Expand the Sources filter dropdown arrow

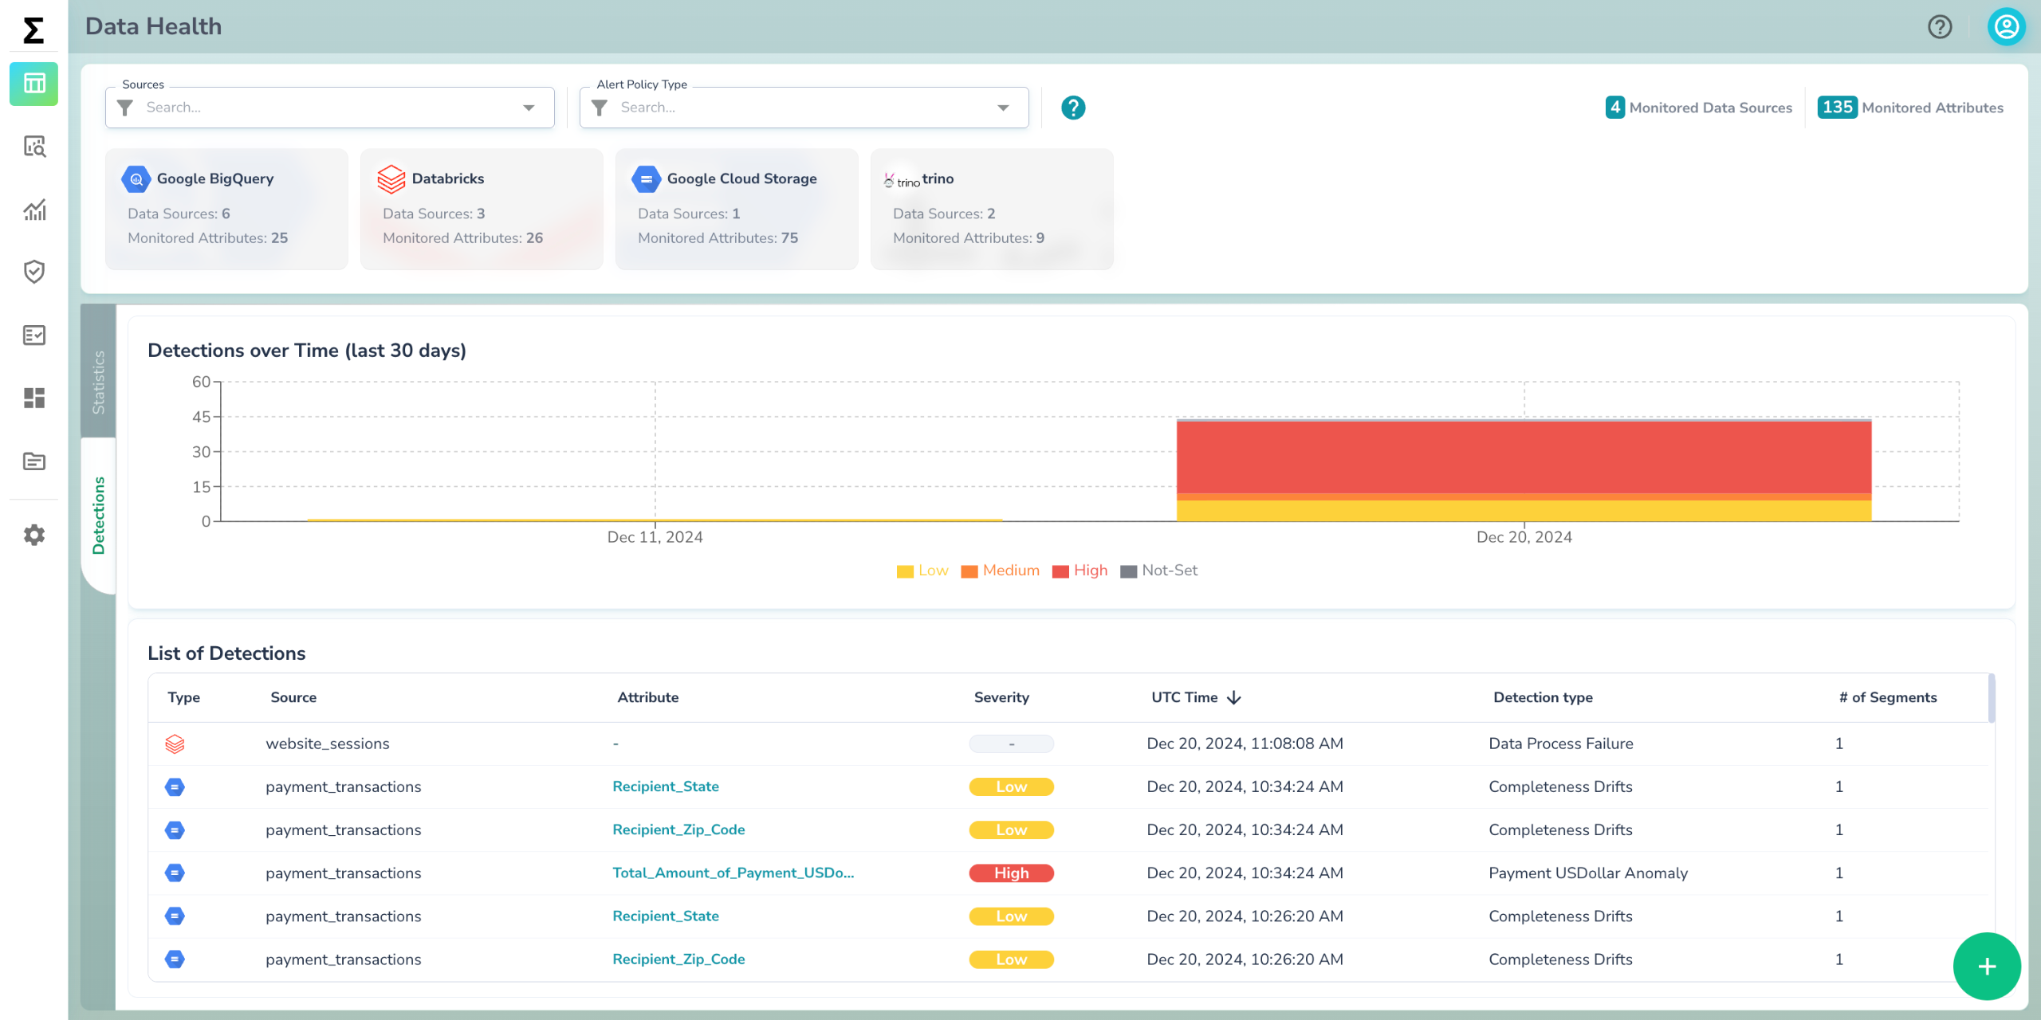(x=529, y=108)
